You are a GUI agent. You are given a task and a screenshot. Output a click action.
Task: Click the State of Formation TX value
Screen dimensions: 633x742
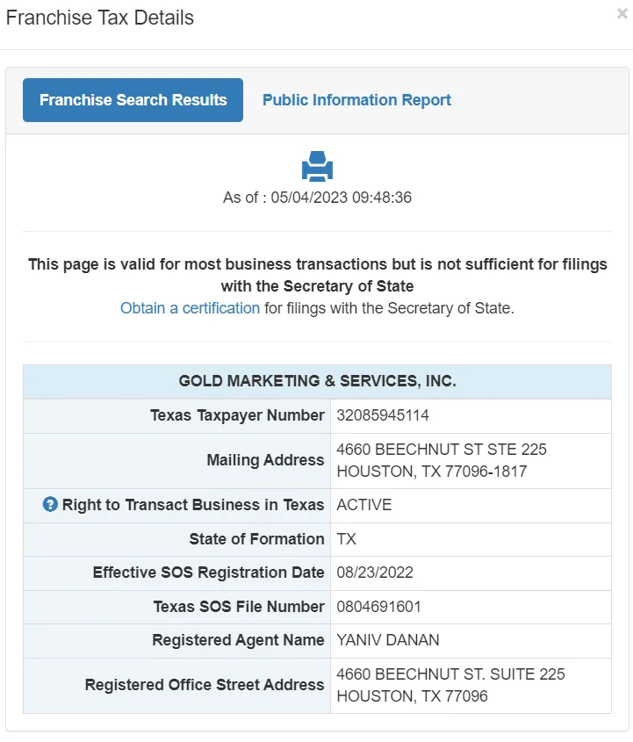pyautogui.click(x=347, y=539)
